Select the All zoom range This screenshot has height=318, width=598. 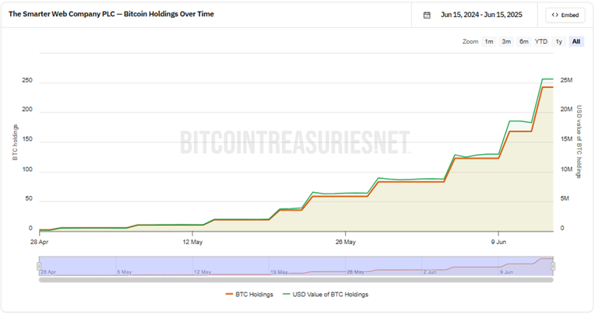576,41
